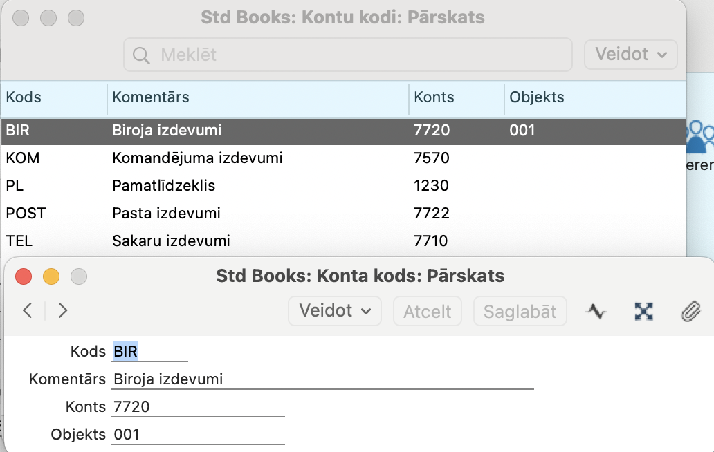Click the Atcelt button
Image resolution: width=714 pixels, height=452 pixels.
[427, 312]
